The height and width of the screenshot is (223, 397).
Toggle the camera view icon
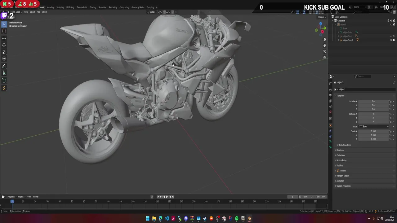[324, 51]
